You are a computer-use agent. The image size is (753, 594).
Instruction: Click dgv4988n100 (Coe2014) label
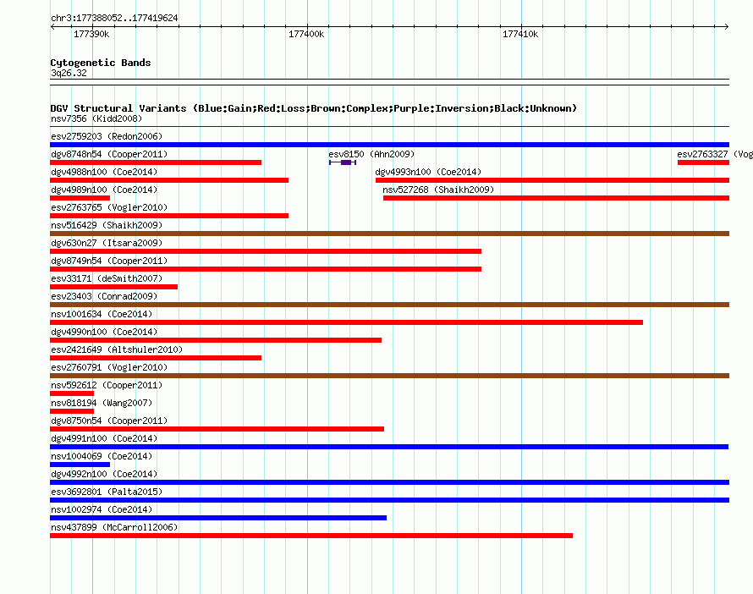click(x=104, y=172)
